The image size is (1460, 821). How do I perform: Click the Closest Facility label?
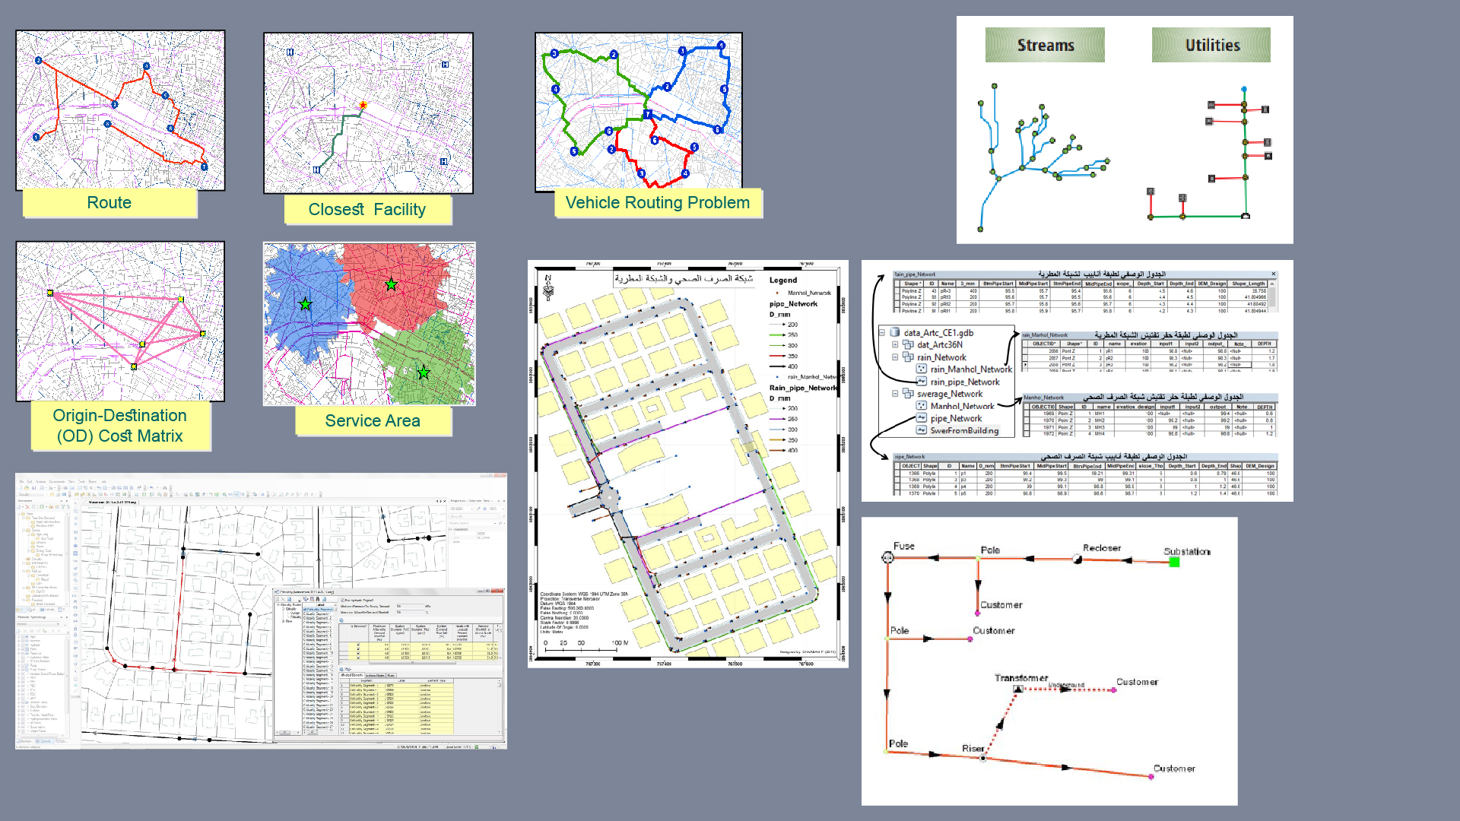coord(367,210)
